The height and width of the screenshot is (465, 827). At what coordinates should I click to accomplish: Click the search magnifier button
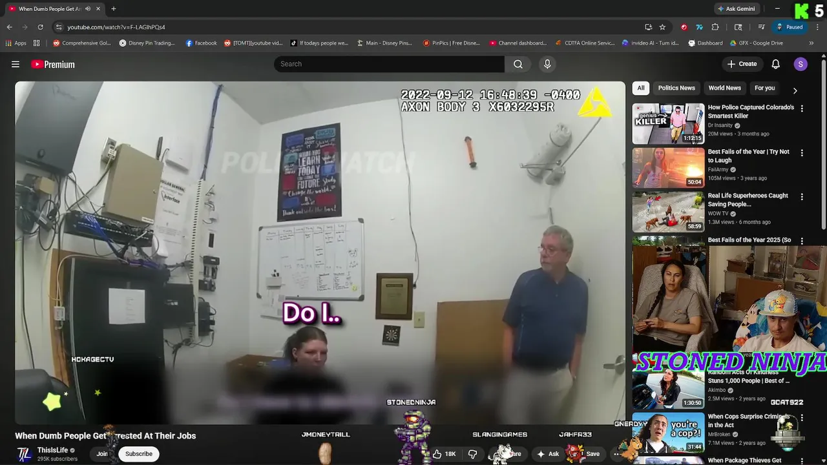click(x=518, y=64)
